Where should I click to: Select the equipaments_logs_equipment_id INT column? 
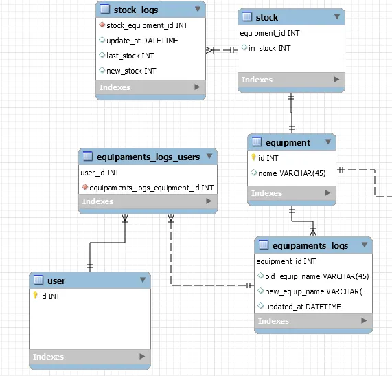coord(148,188)
